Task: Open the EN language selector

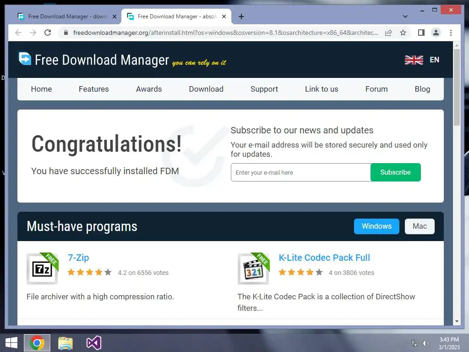Action: click(x=434, y=60)
